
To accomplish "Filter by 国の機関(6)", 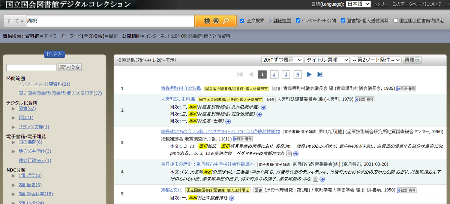I will click(x=30, y=142).
